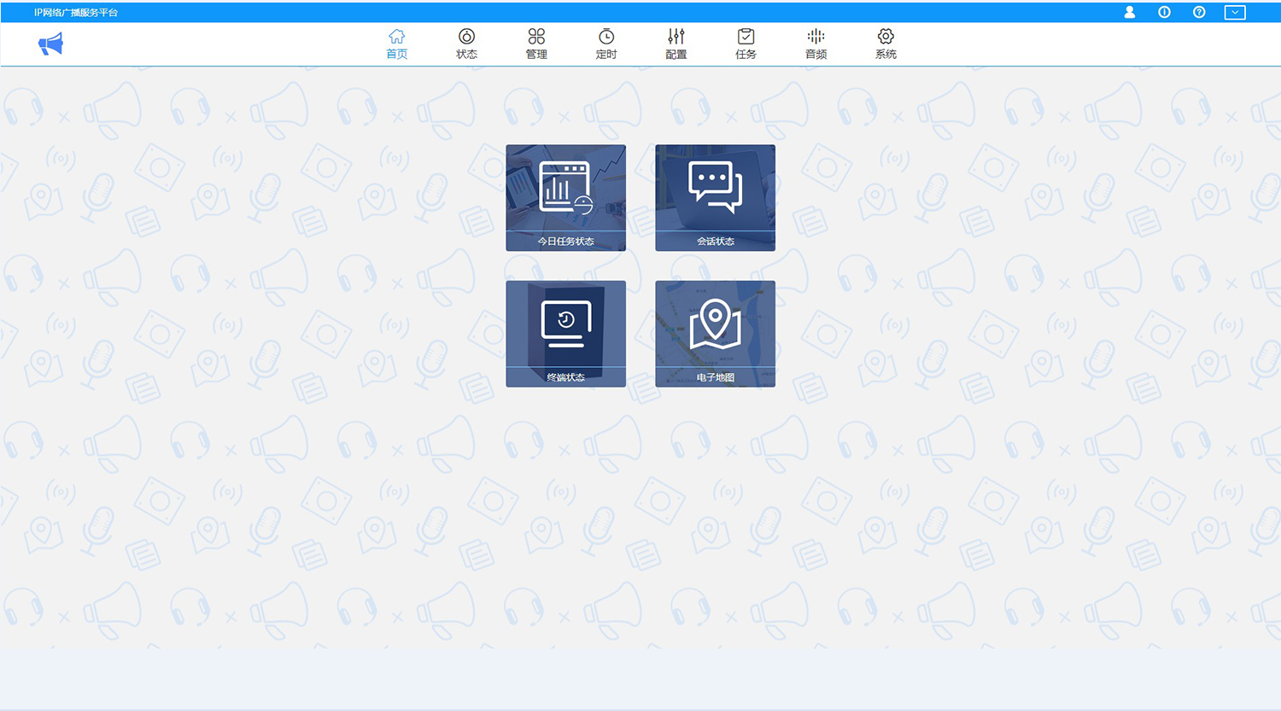This screenshot has height=711, width=1281.
Task: Open the 会话状态 session status tile
Action: point(715,198)
